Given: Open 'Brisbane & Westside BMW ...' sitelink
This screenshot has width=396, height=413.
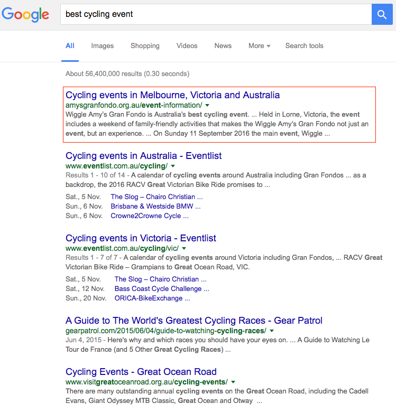Looking at the screenshot, I should 155,207.
